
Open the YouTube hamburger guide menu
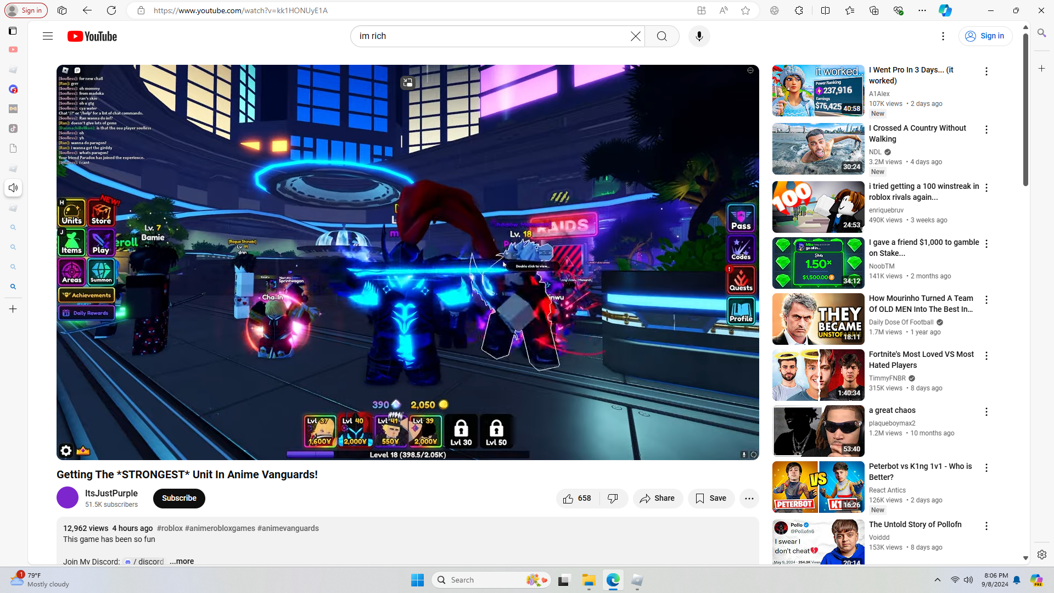point(48,36)
